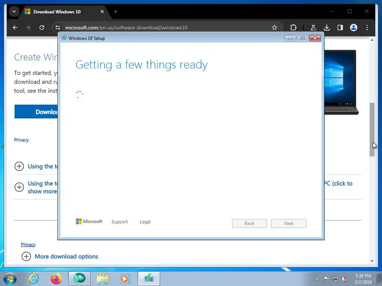Click the Windows 10 Setup title icon
382x286 pixels.
coord(64,38)
